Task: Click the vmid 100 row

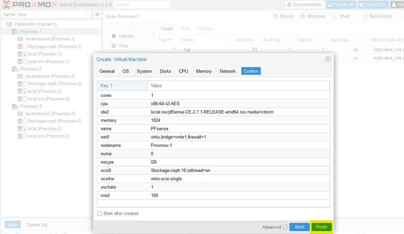Action: [213, 195]
